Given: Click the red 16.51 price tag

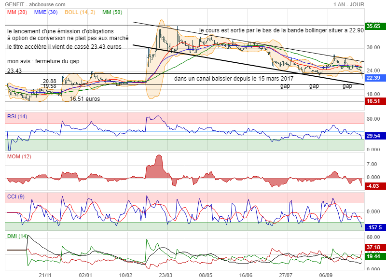Looking at the screenshot, I should point(375,101).
